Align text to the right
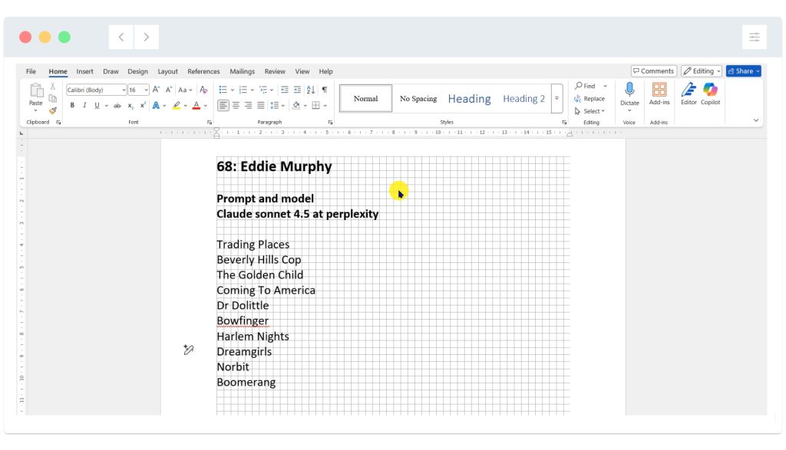Image resolution: width=786 pixels, height=450 pixels. point(248,106)
